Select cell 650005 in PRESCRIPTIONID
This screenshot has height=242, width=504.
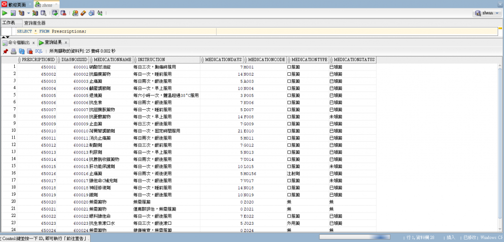(x=37, y=95)
